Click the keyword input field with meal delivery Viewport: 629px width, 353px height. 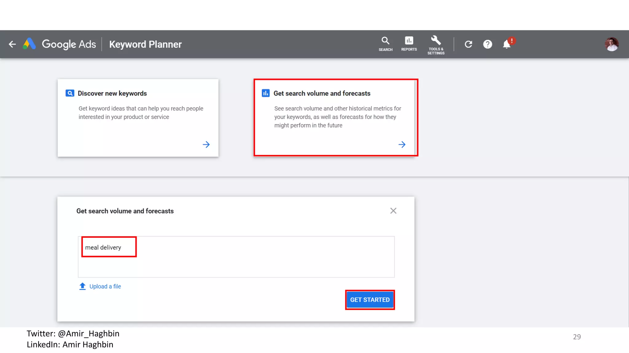pyautogui.click(x=236, y=257)
